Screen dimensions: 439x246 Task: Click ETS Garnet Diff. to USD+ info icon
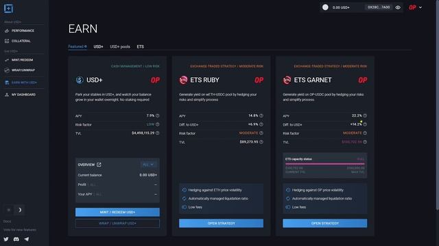coord(365,124)
